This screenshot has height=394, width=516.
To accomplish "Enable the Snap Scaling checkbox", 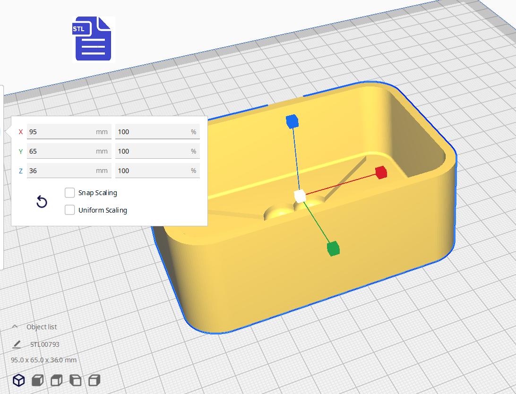I will [x=70, y=193].
